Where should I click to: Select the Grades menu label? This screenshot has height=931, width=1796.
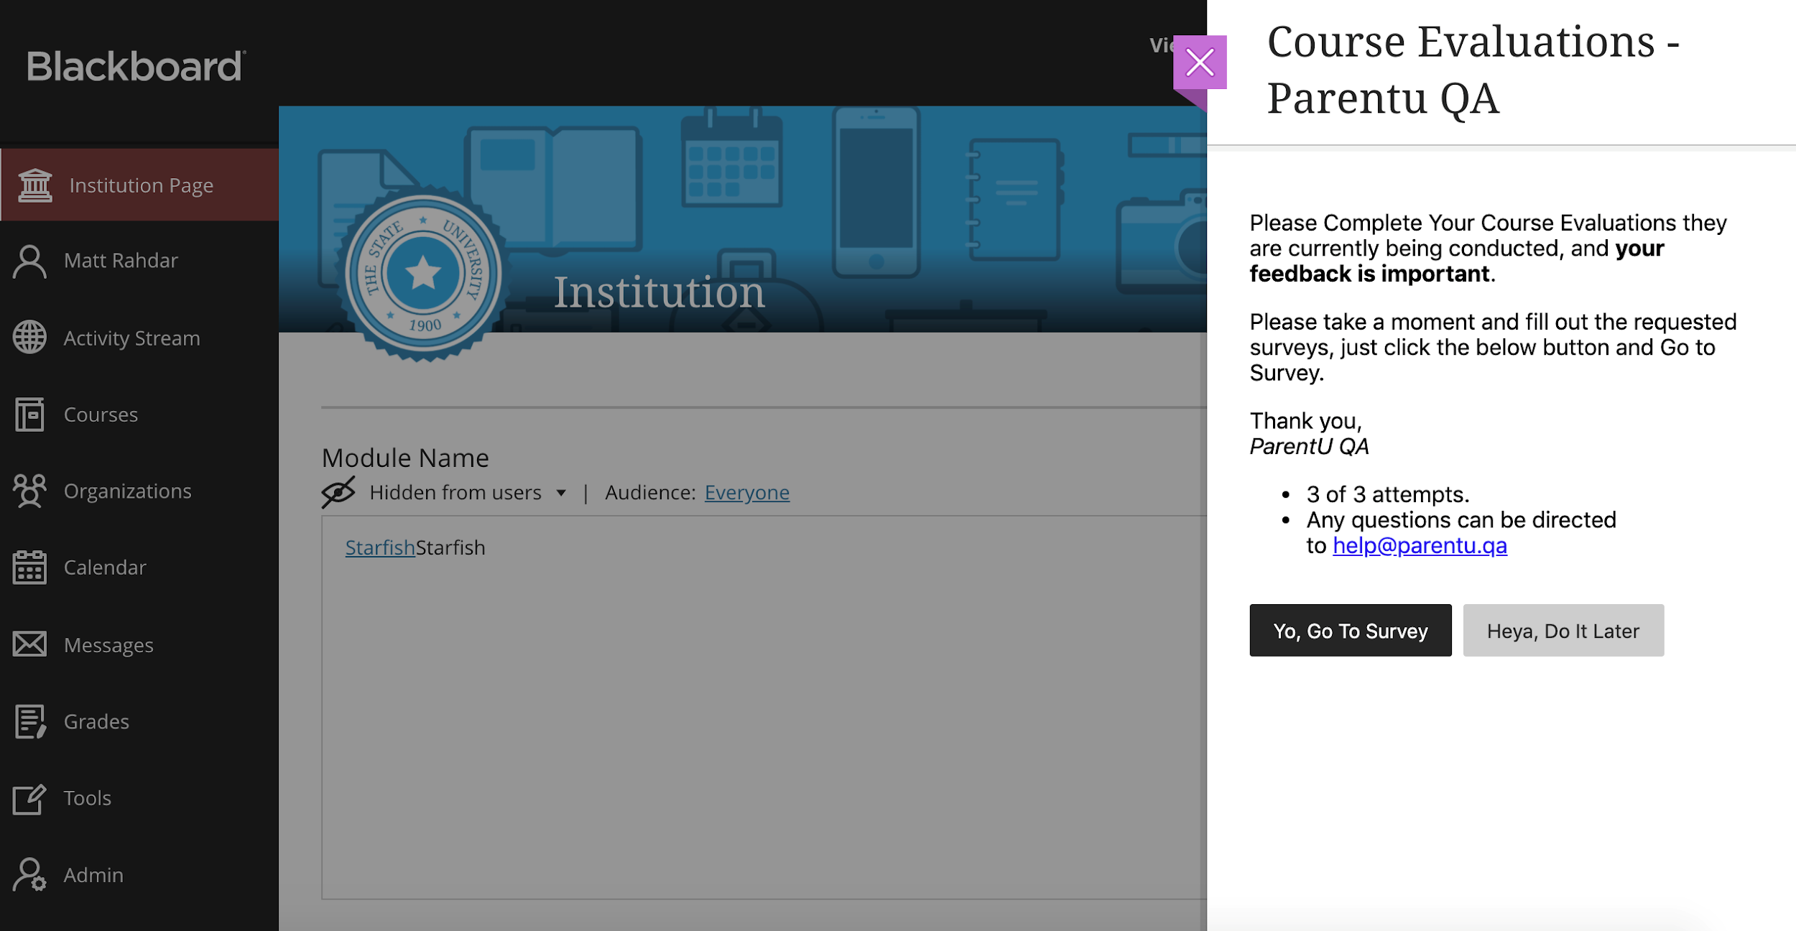(96, 721)
